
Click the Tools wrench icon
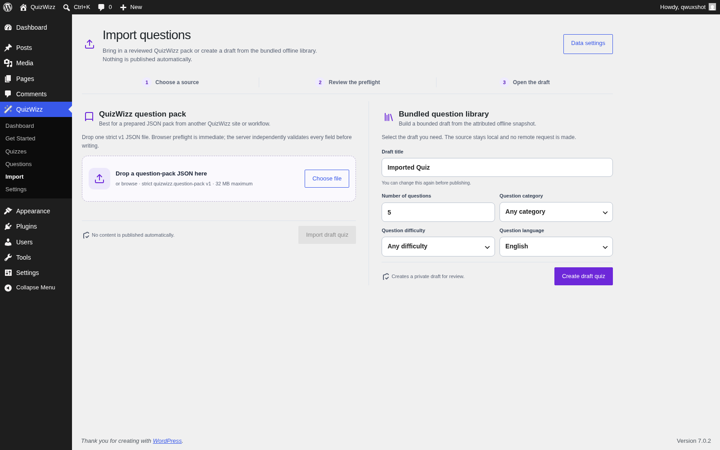[8, 257]
